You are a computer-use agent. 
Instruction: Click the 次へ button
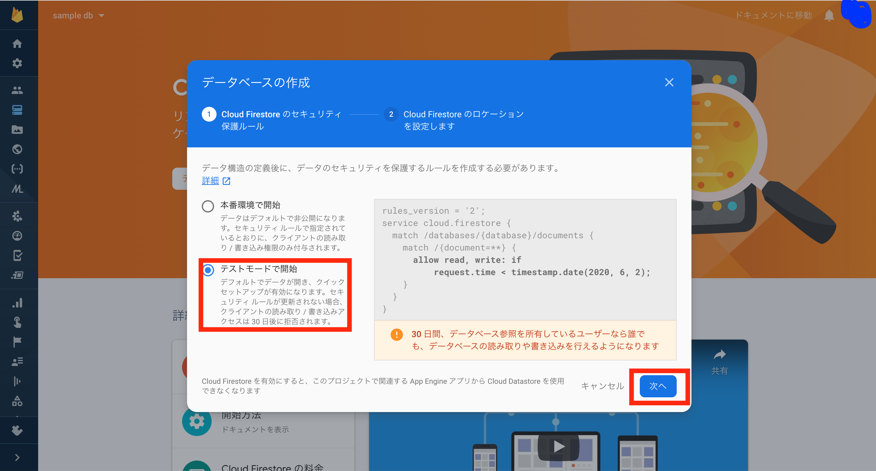[x=658, y=386]
